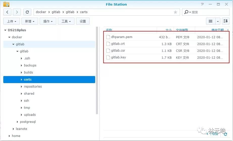Viewport: 233px width, 141px height.
Task: Expand the uploads folder arrow
Action: tap(21, 115)
